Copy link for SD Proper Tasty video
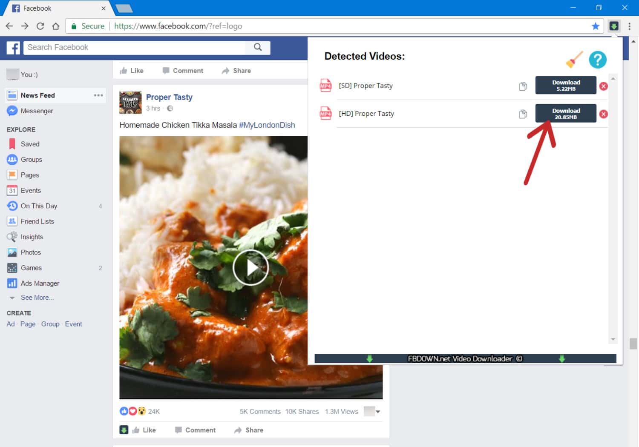 [x=523, y=86]
